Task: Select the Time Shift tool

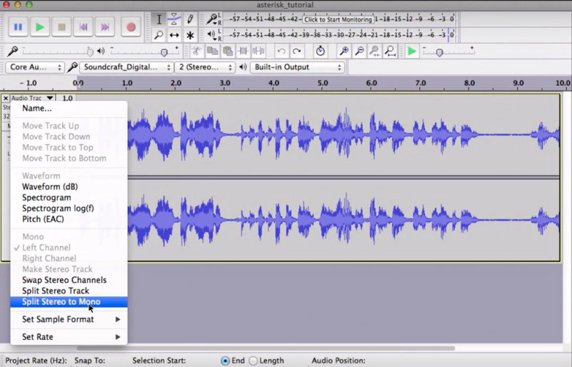Action: click(x=174, y=35)
